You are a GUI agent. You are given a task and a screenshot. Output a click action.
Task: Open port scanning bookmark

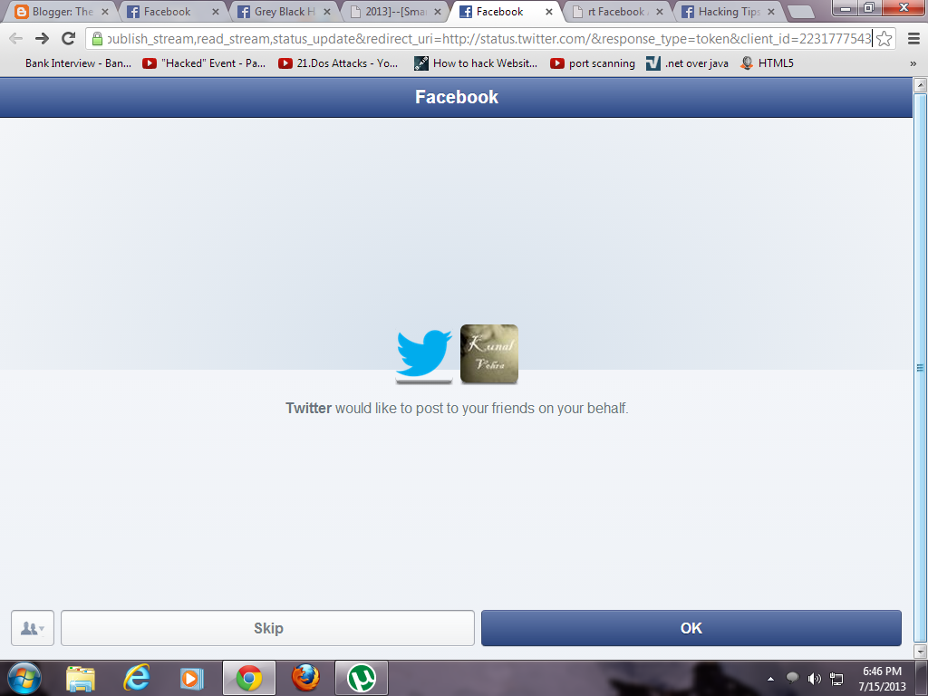coord(593,63)
